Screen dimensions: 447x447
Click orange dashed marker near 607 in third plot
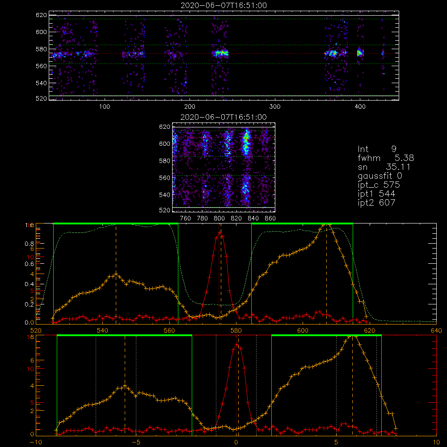pos(327,274)
